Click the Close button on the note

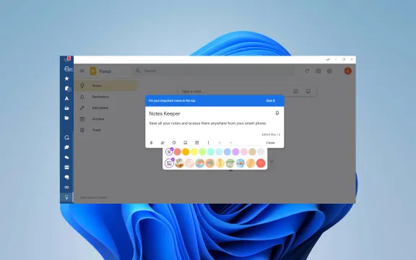[x=270, y=143]
